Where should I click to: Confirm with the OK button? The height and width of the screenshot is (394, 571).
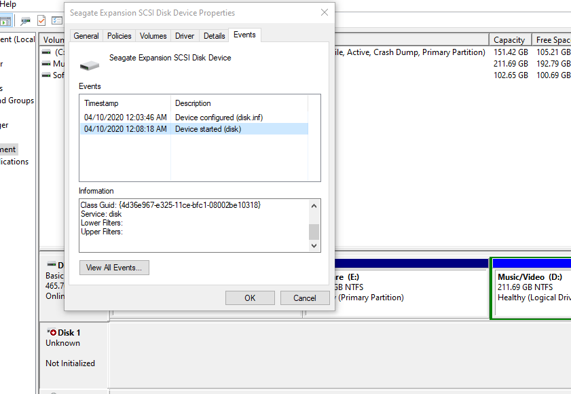250,298
